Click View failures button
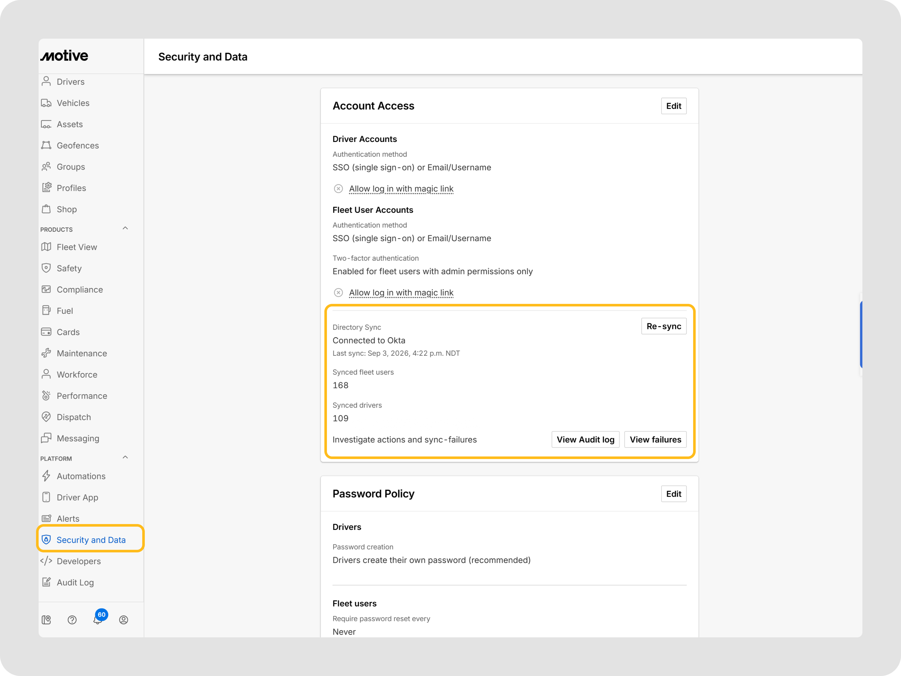Image resolution: width=901 pixels, height=676 pixels. point(655,439)
